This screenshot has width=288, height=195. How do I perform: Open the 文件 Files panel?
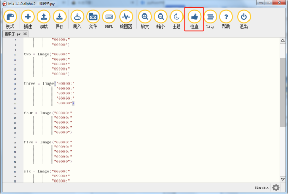[x=93, y=19]
